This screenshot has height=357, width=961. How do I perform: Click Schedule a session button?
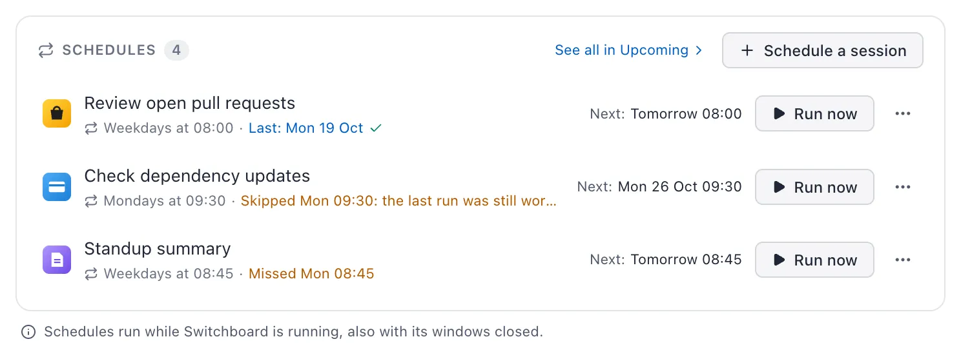823,50
